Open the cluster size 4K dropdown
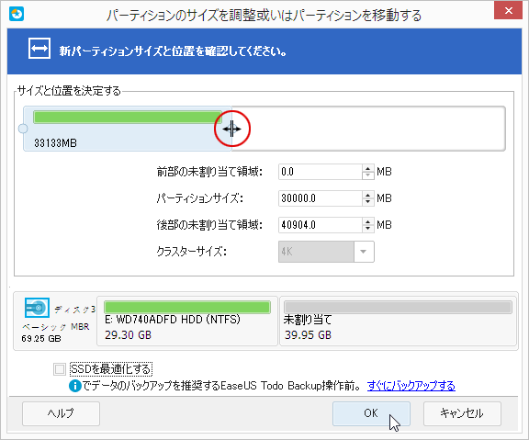The width and height of the screenshot is (529, 440). 364,252
